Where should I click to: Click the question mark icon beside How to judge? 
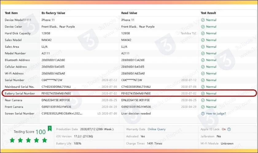203,114
